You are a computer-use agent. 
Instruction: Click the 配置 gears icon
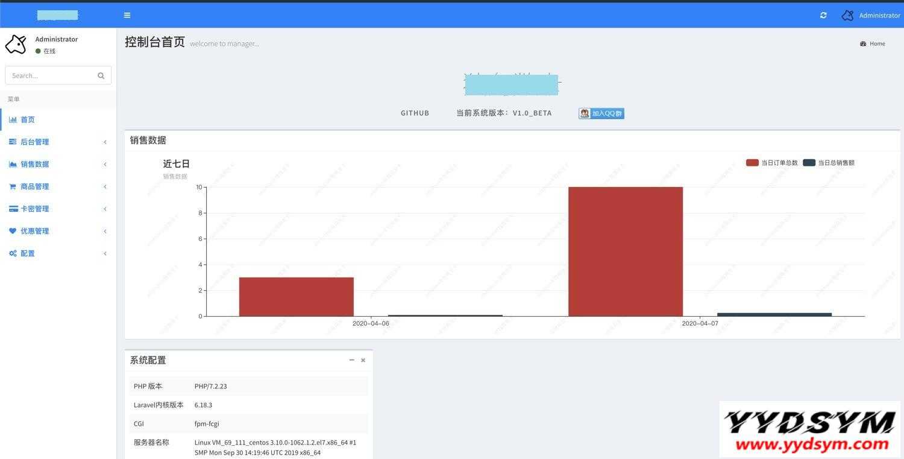tap(13, 253)
